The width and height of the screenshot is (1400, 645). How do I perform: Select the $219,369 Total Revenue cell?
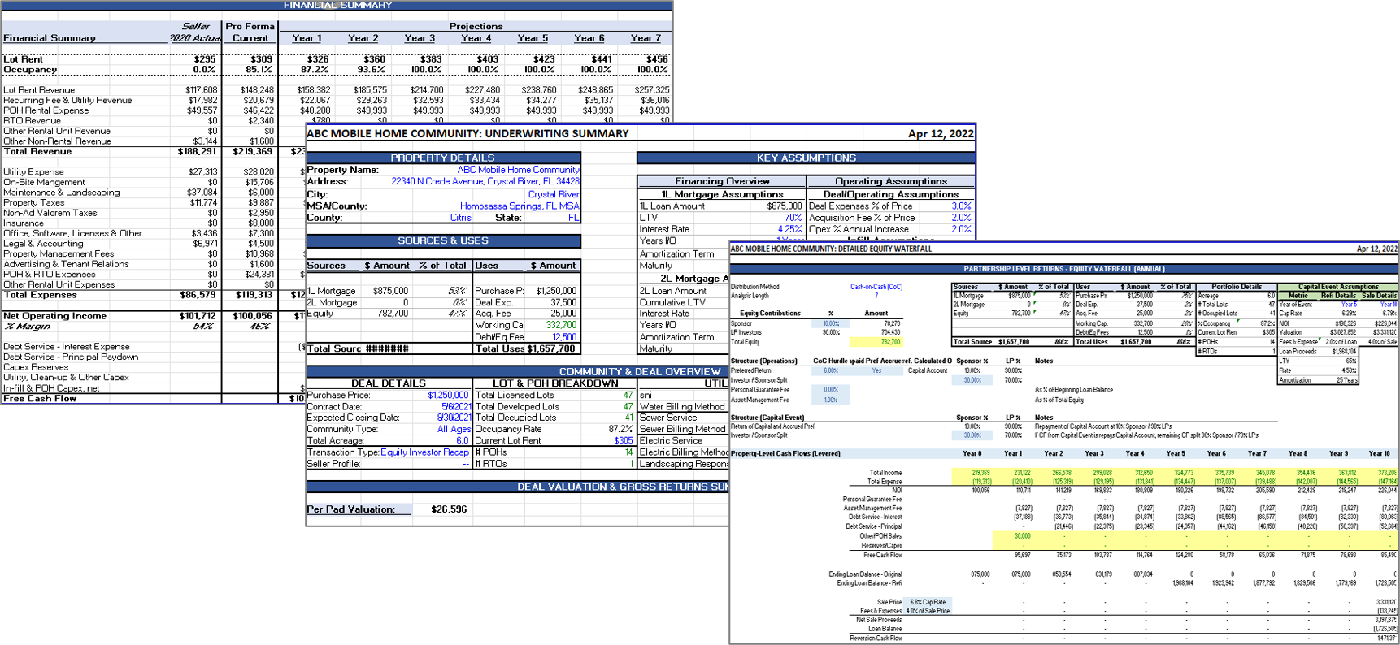click(x=252, y=152)
